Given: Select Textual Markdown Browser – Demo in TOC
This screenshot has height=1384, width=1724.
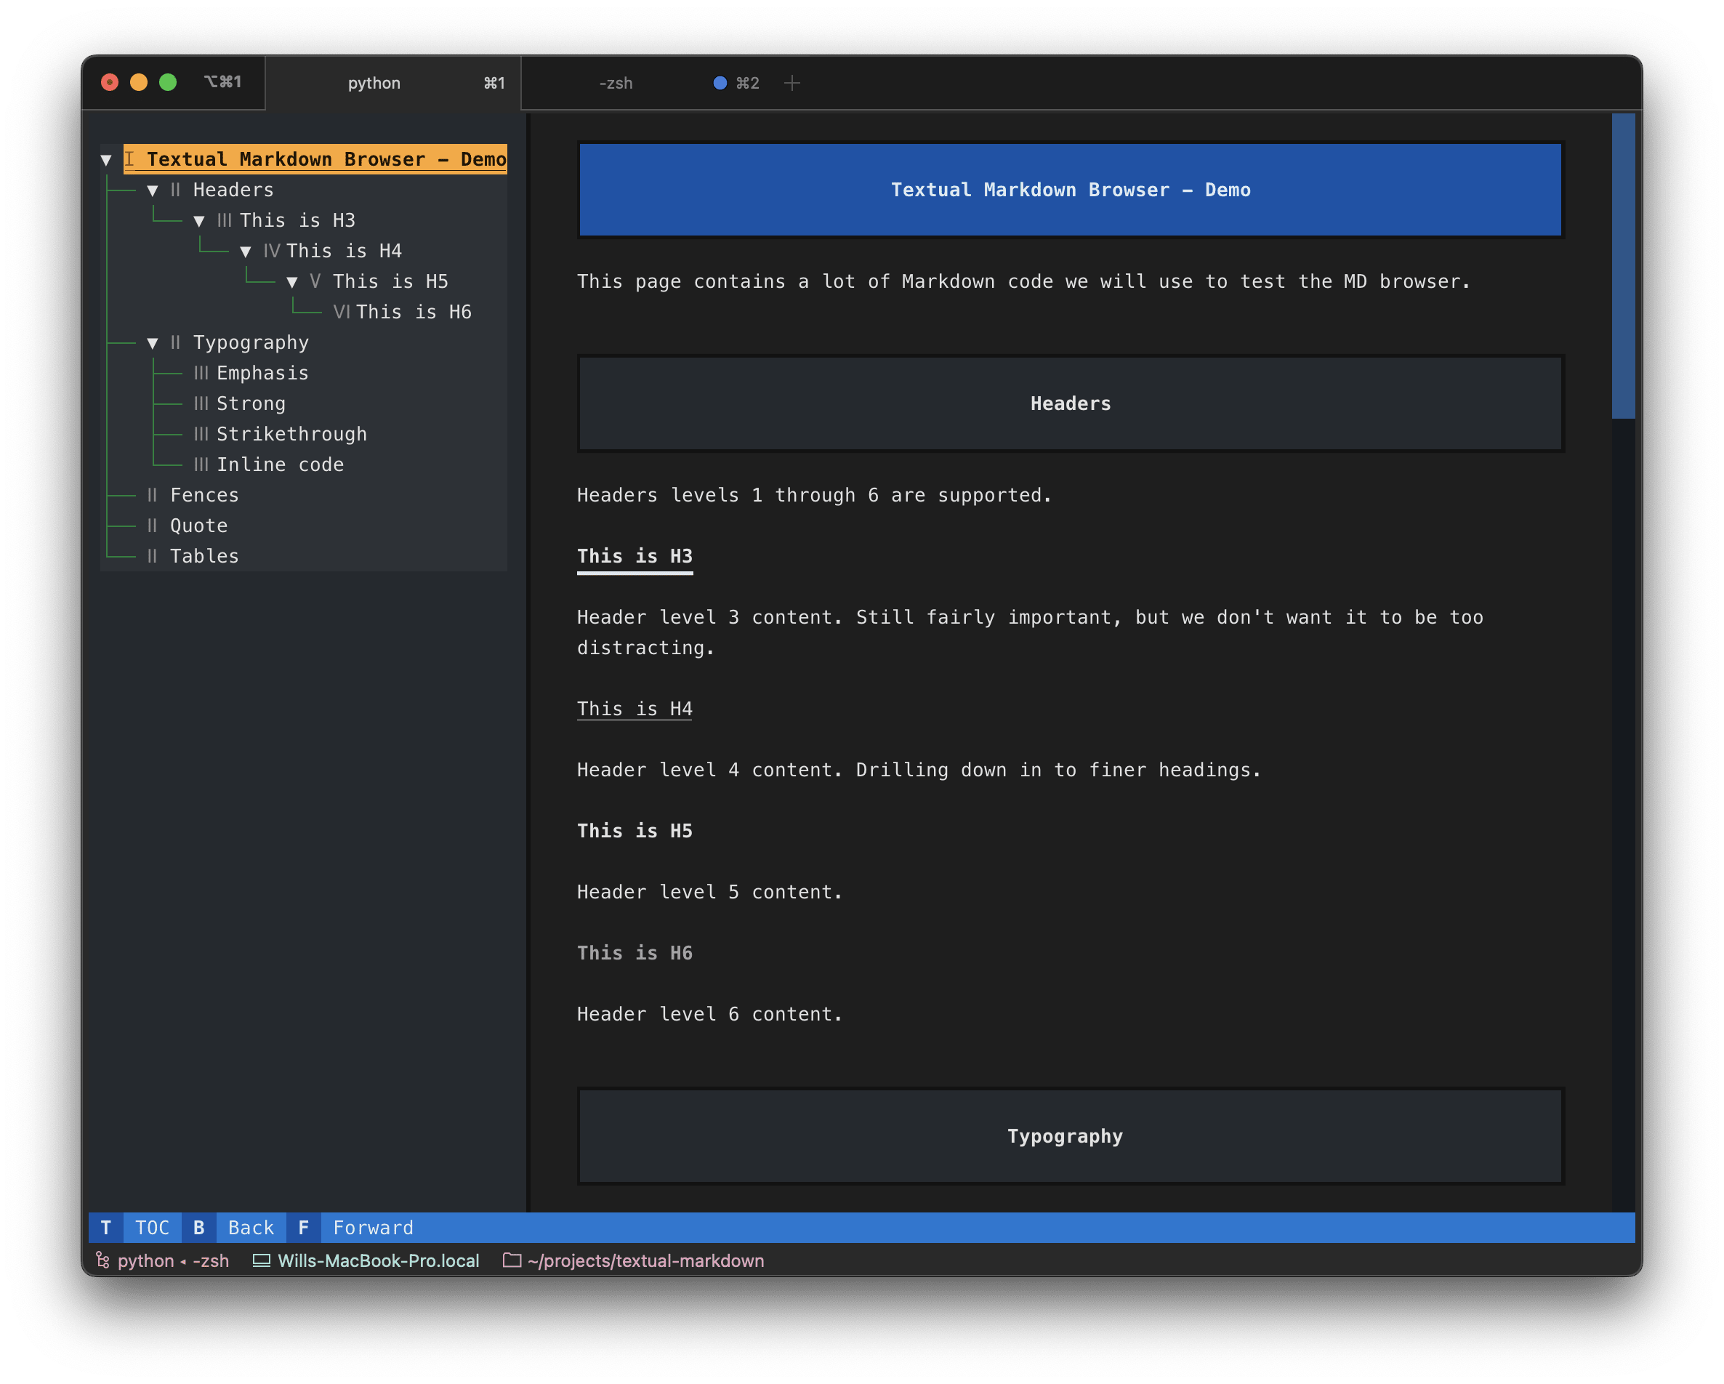Looking at the screenshot, I should pyautogui.click(x=315, y=159).
